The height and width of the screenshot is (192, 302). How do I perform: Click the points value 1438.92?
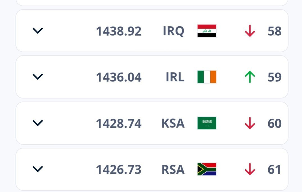(x=119, y=31)
